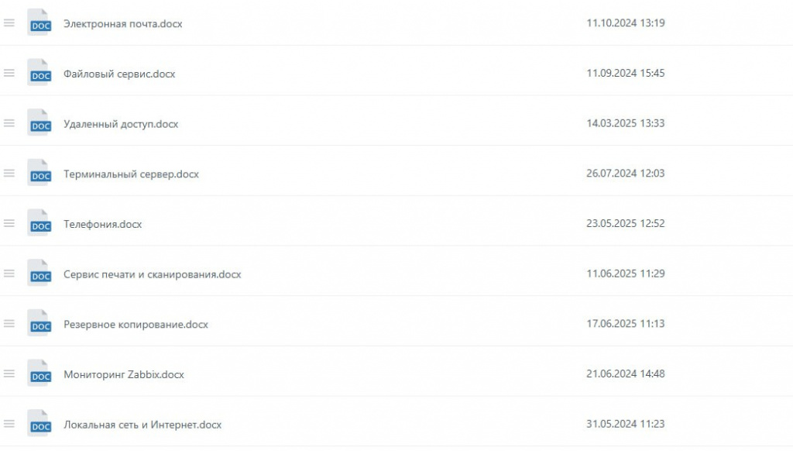This screenshot has height=451, width=793.
Task: Click DOC icon for Сервис печати и сканирования.docx
Action: point(39,274)
